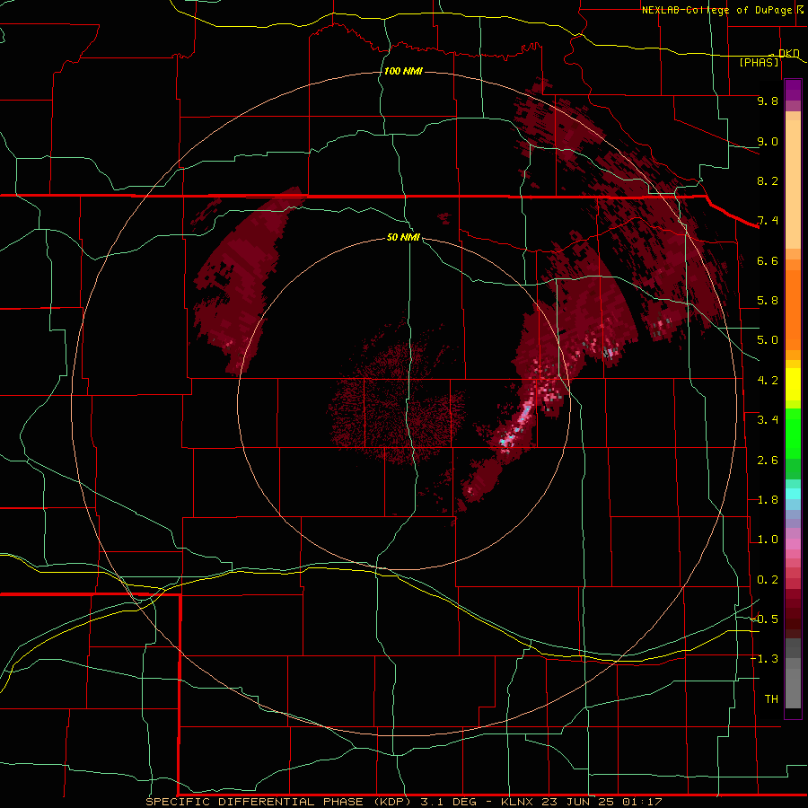Click the 8.2 legend value
Image resolution: width=808 pixels, height=808 pixels.
pos(768,180)
